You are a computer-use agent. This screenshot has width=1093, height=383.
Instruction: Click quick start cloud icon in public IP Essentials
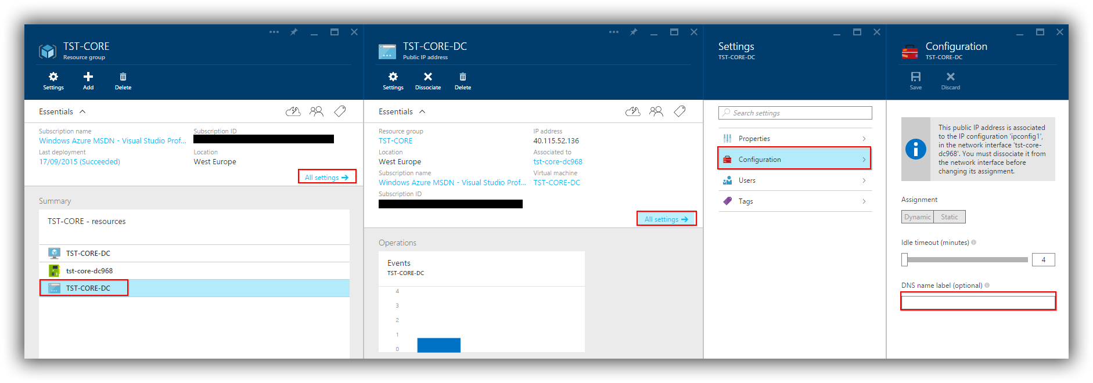pyautogui.click(x=633, y=111)
